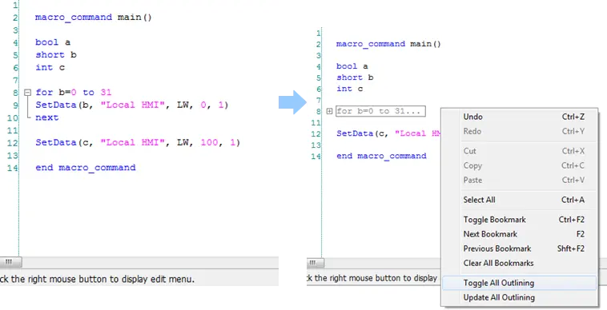The height and width of the screenshot is (310, 607).
Task: Click line number 2 in right editor
Action: tap(318, 45)
